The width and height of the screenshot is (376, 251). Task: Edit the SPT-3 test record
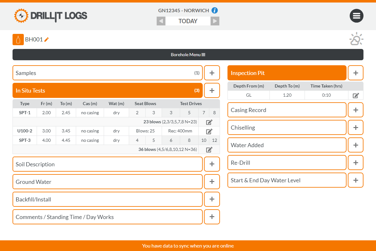click(209, 150)
